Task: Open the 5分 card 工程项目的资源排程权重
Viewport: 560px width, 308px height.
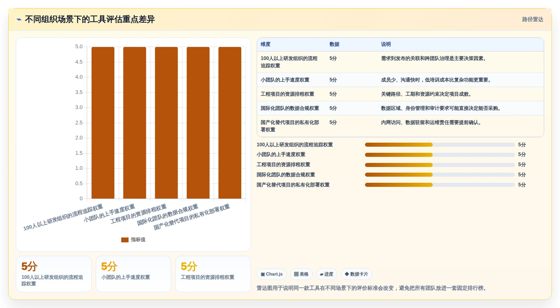Action: (x=213, y=274)
